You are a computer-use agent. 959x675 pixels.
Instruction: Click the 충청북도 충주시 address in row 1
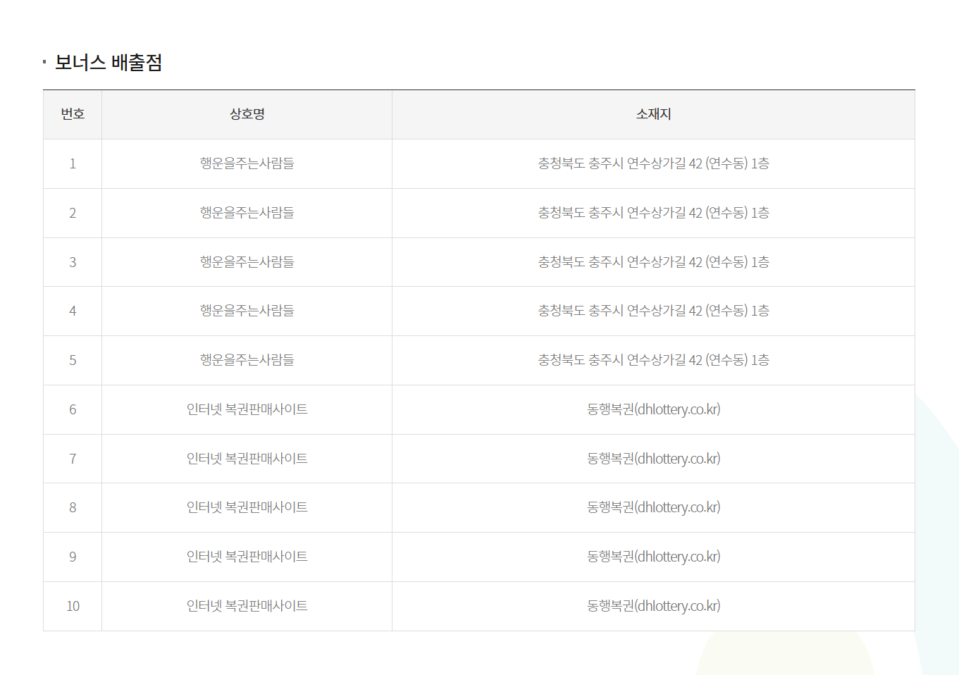coord(654,163)
